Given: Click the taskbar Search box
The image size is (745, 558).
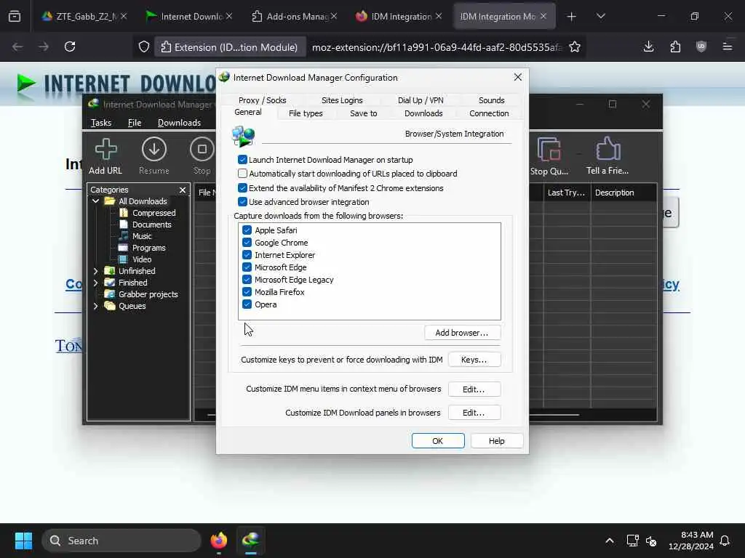Looking at the screenshot, I should coord(121,541).
